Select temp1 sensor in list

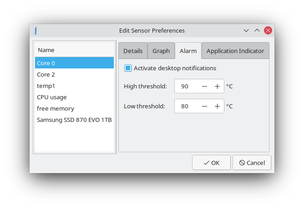click(x=46, y=86)
